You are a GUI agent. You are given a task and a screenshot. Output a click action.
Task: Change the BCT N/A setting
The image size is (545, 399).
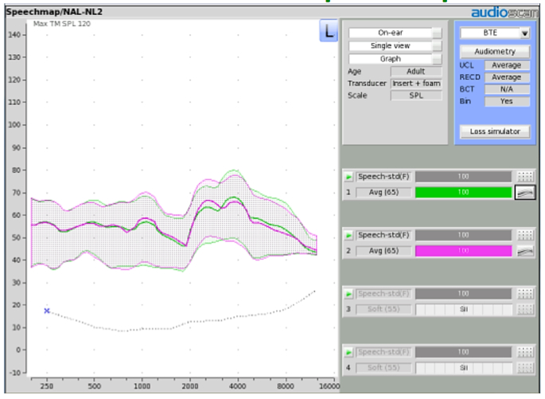pyautogui.click(x=507, y=89)
